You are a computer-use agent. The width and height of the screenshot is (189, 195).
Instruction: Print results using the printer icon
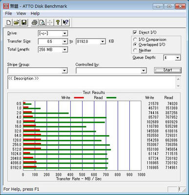tap(34, 22)
